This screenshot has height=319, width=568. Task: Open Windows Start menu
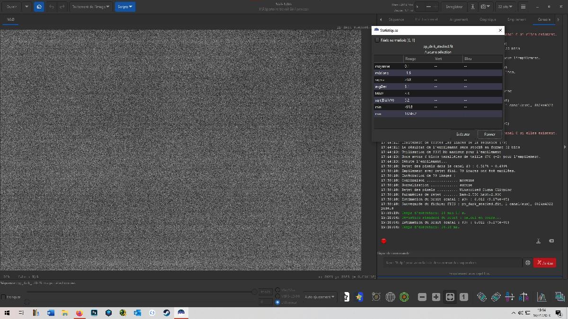tap(7, 313)
